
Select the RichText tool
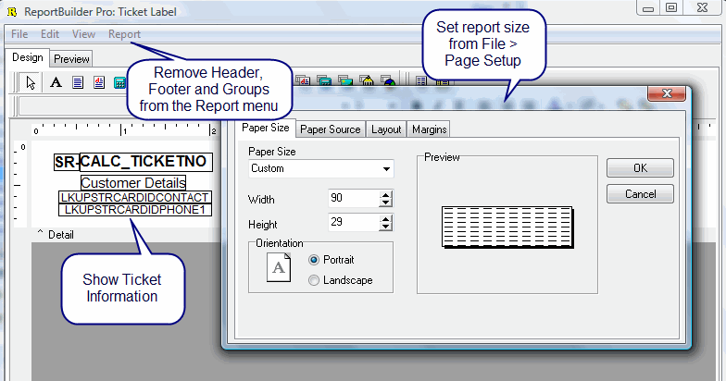[x=98, y=82]
